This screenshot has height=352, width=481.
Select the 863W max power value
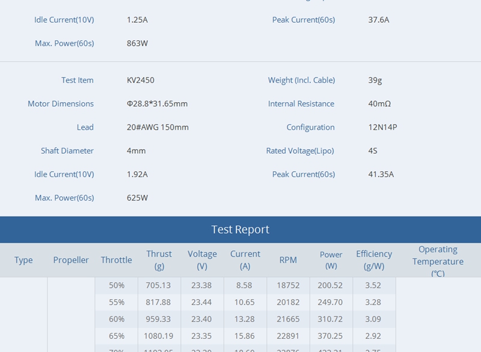coord(137,43)
